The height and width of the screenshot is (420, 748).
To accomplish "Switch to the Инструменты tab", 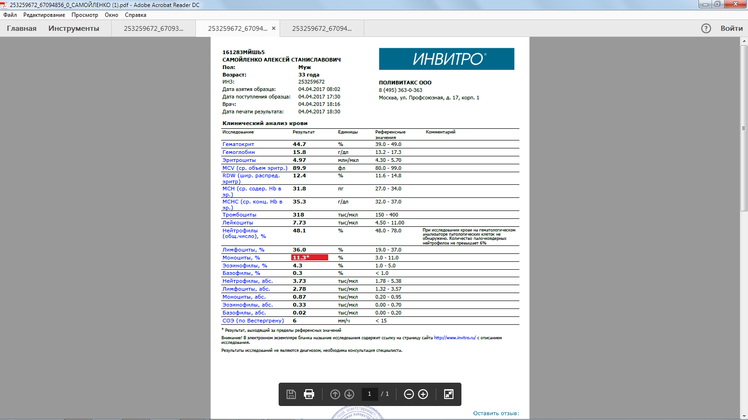I will (x=74, y=28).
